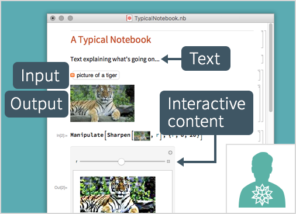Close the TypicalNotebook.nb window
This screenshot has height=214, width=296.
pos(53,18)
